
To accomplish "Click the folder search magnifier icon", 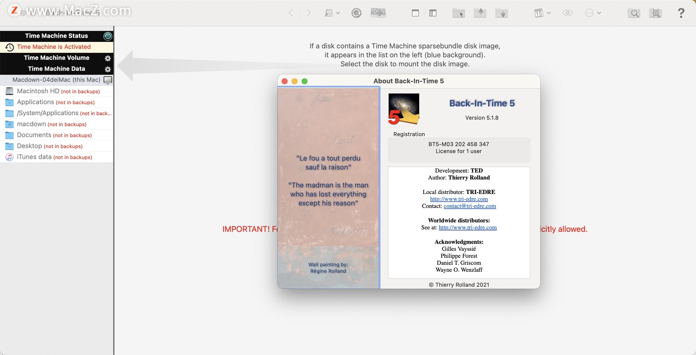I will click(x=634, y=13).
